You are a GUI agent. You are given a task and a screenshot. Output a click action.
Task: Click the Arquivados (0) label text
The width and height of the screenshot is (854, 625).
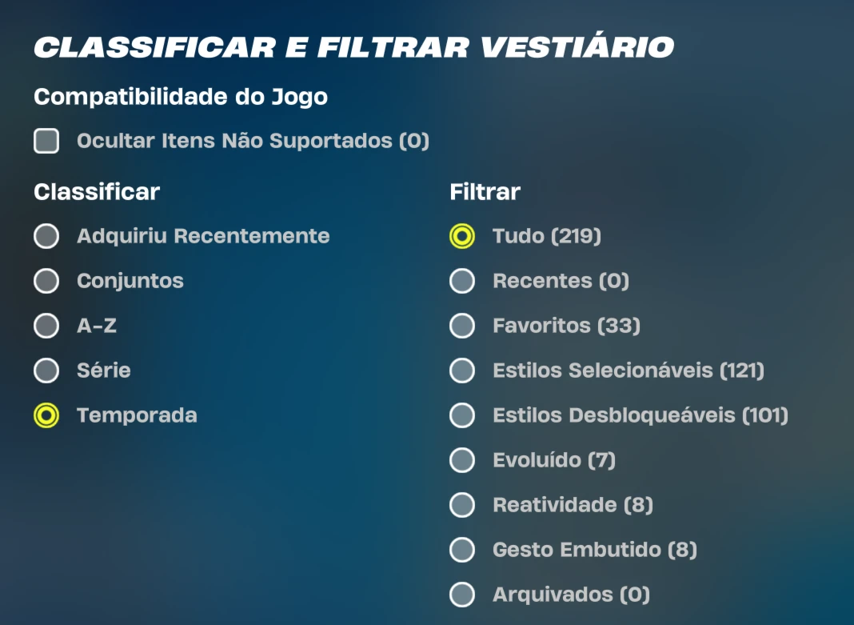[x=571, y=595]
